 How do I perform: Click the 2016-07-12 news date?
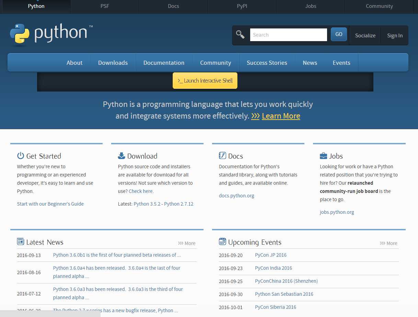click(29, 294)
